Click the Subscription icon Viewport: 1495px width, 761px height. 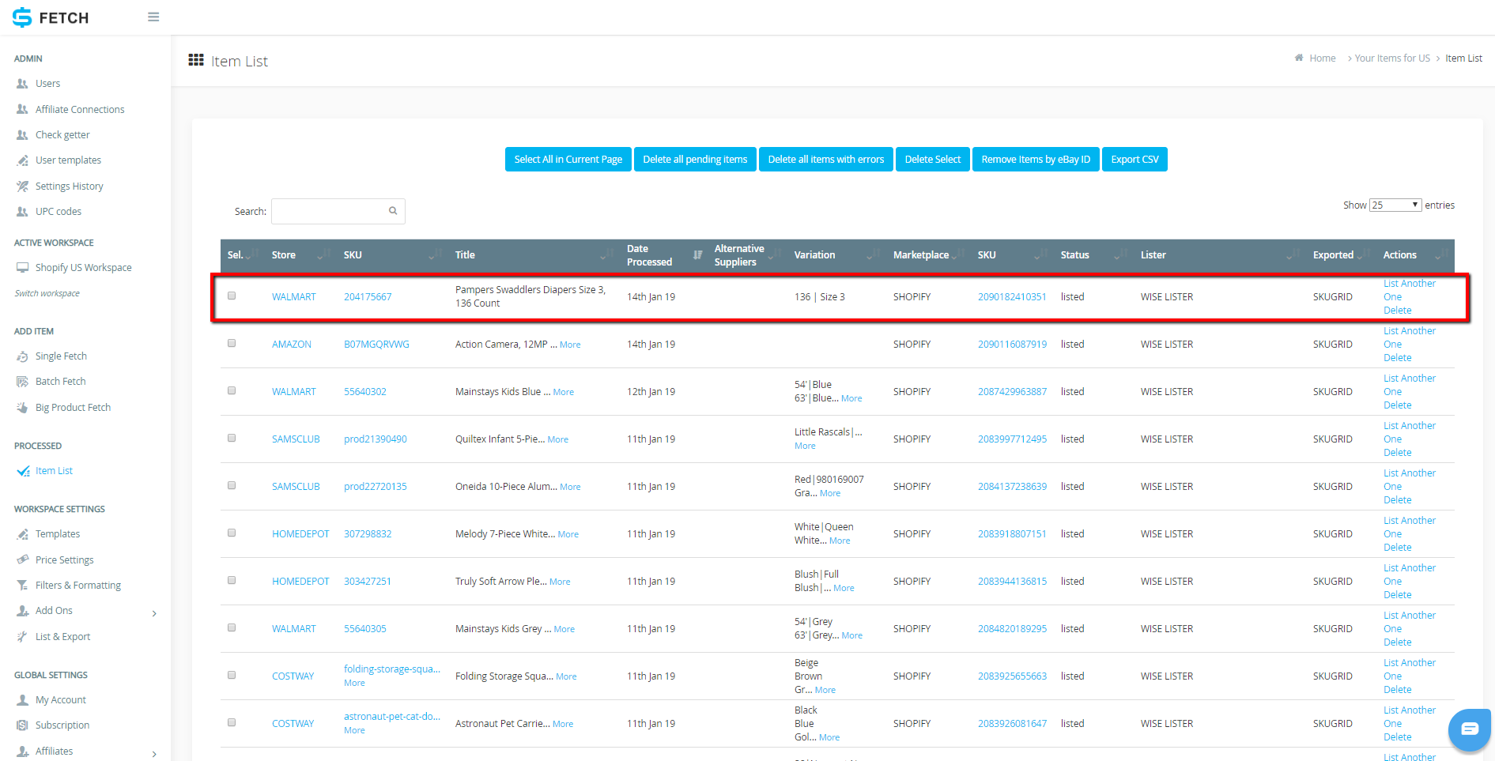coord(22,725)
